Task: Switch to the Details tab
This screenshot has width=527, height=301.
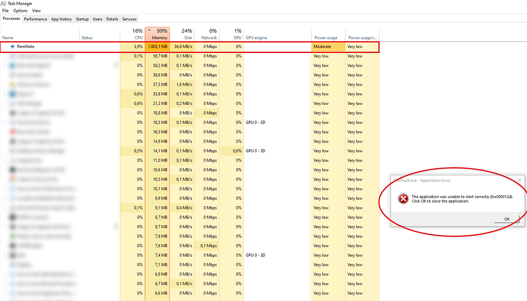Action: (x=112, y=19)
